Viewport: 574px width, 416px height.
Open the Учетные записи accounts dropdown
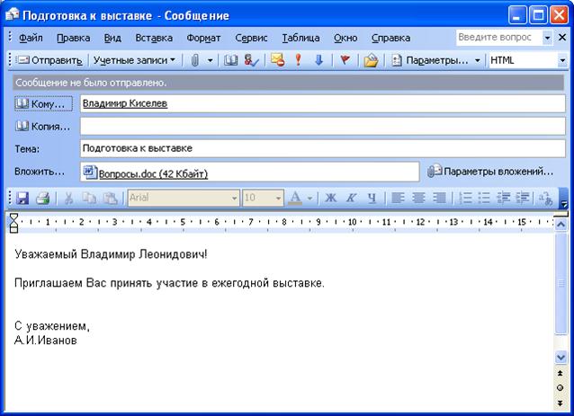(134, 60)
